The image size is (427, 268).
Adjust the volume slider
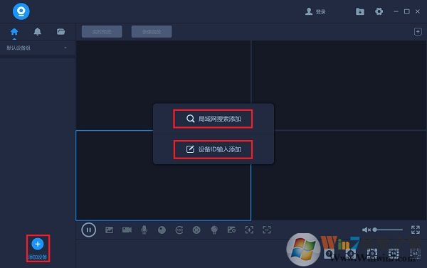389,230
